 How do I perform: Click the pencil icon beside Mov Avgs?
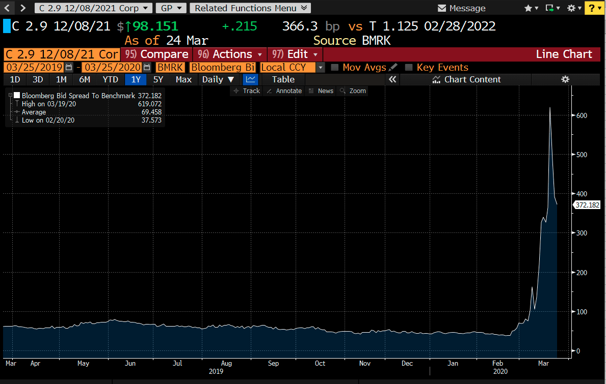tap(393, 67)
